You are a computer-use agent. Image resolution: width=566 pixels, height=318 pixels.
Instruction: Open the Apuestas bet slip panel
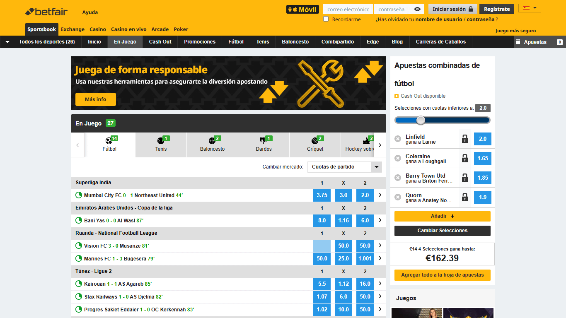pyautogui.click(x=539, y=42)
